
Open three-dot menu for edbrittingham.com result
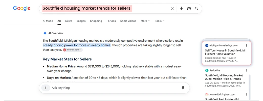pyautogui.click(x=246, y=94)
